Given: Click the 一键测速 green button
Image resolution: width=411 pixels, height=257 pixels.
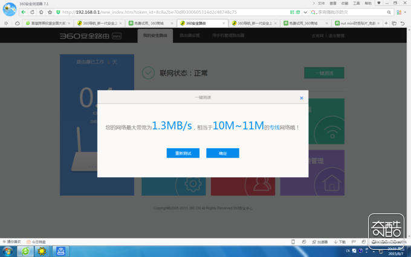Looking at the screenshot, I should tap(324, 73).
